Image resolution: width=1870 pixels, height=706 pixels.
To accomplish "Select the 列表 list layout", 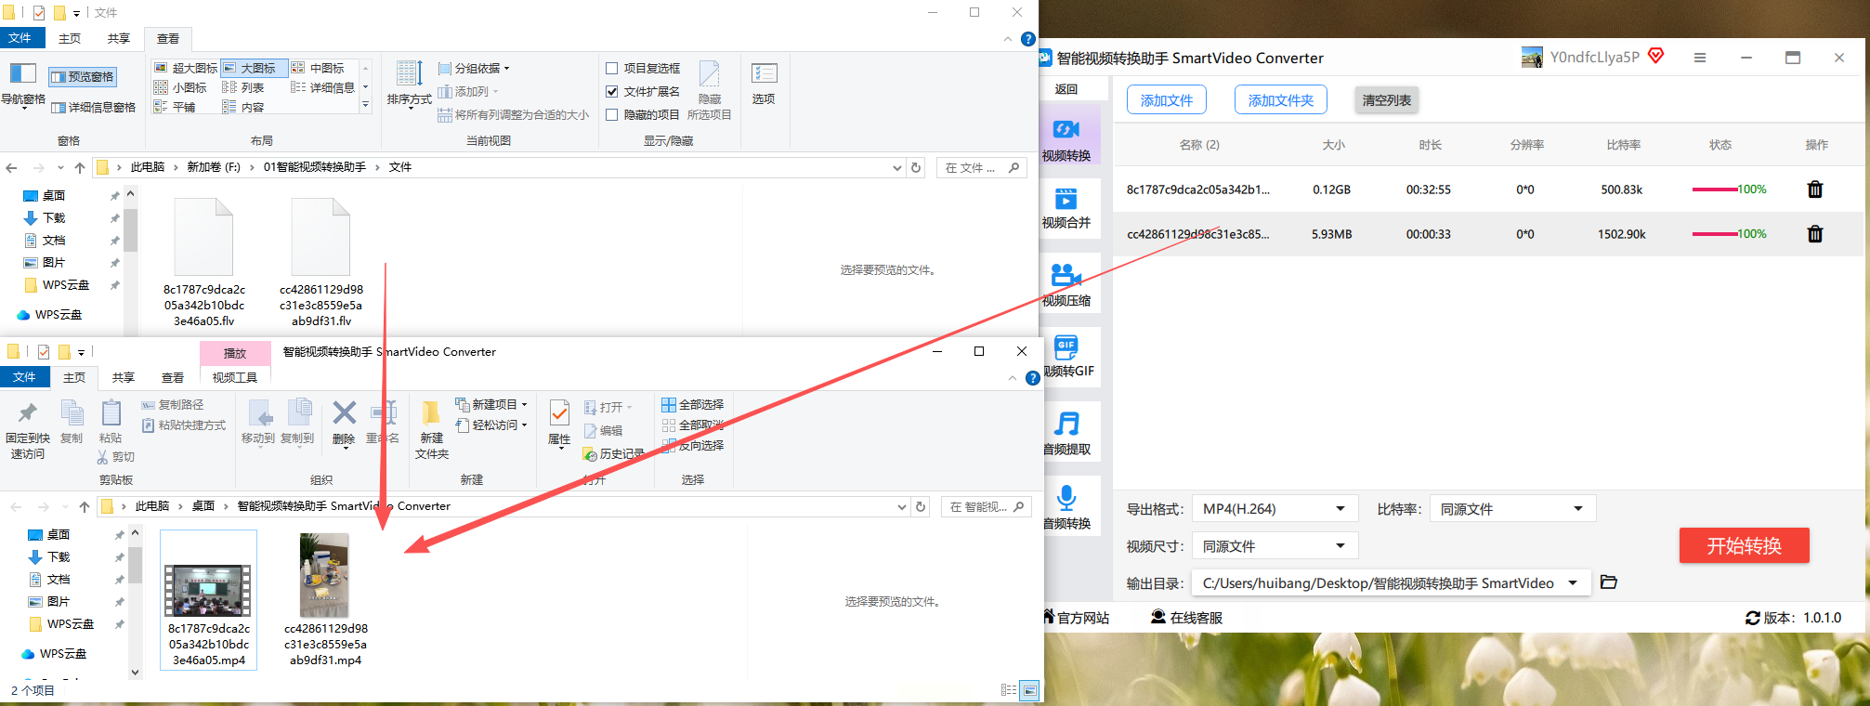I will click(243, 87).
